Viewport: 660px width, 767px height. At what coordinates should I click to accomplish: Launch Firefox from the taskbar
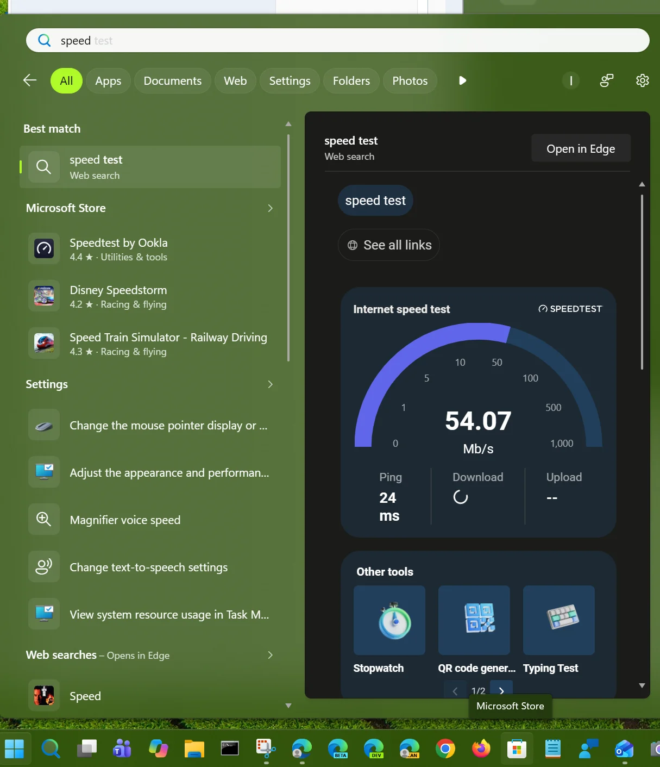(481, 749)
